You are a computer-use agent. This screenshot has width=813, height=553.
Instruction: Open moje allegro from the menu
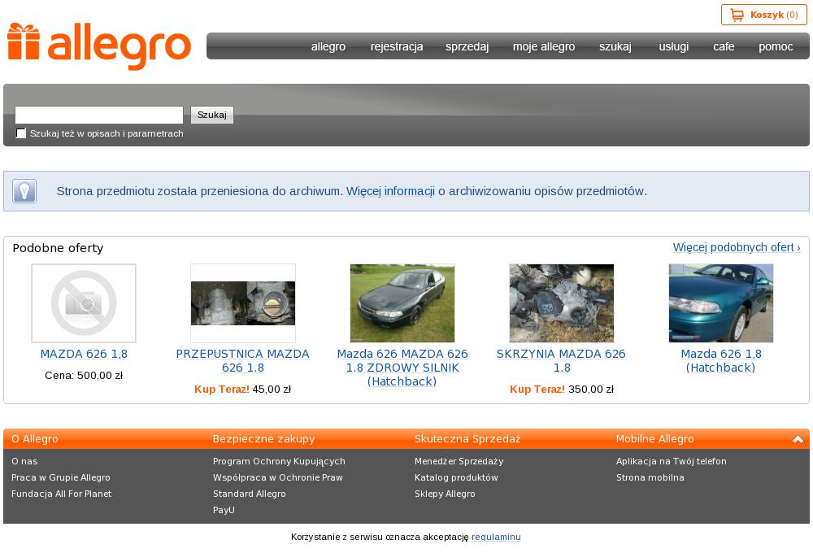(544, 46)
